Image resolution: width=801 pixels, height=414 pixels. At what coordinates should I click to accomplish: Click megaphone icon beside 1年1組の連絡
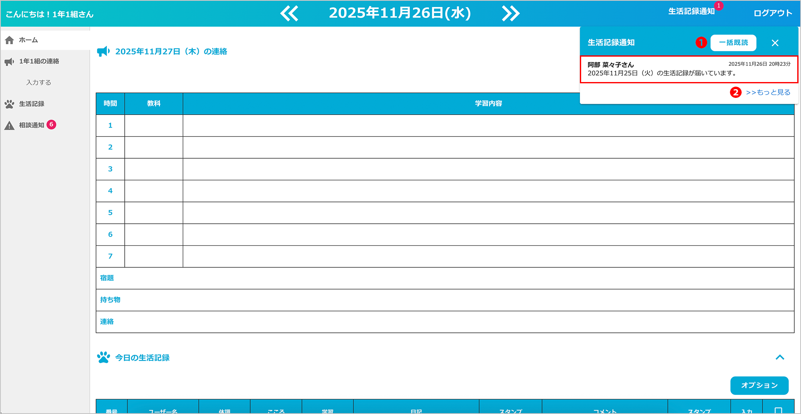pyautogui.click(x=9, y=62)
